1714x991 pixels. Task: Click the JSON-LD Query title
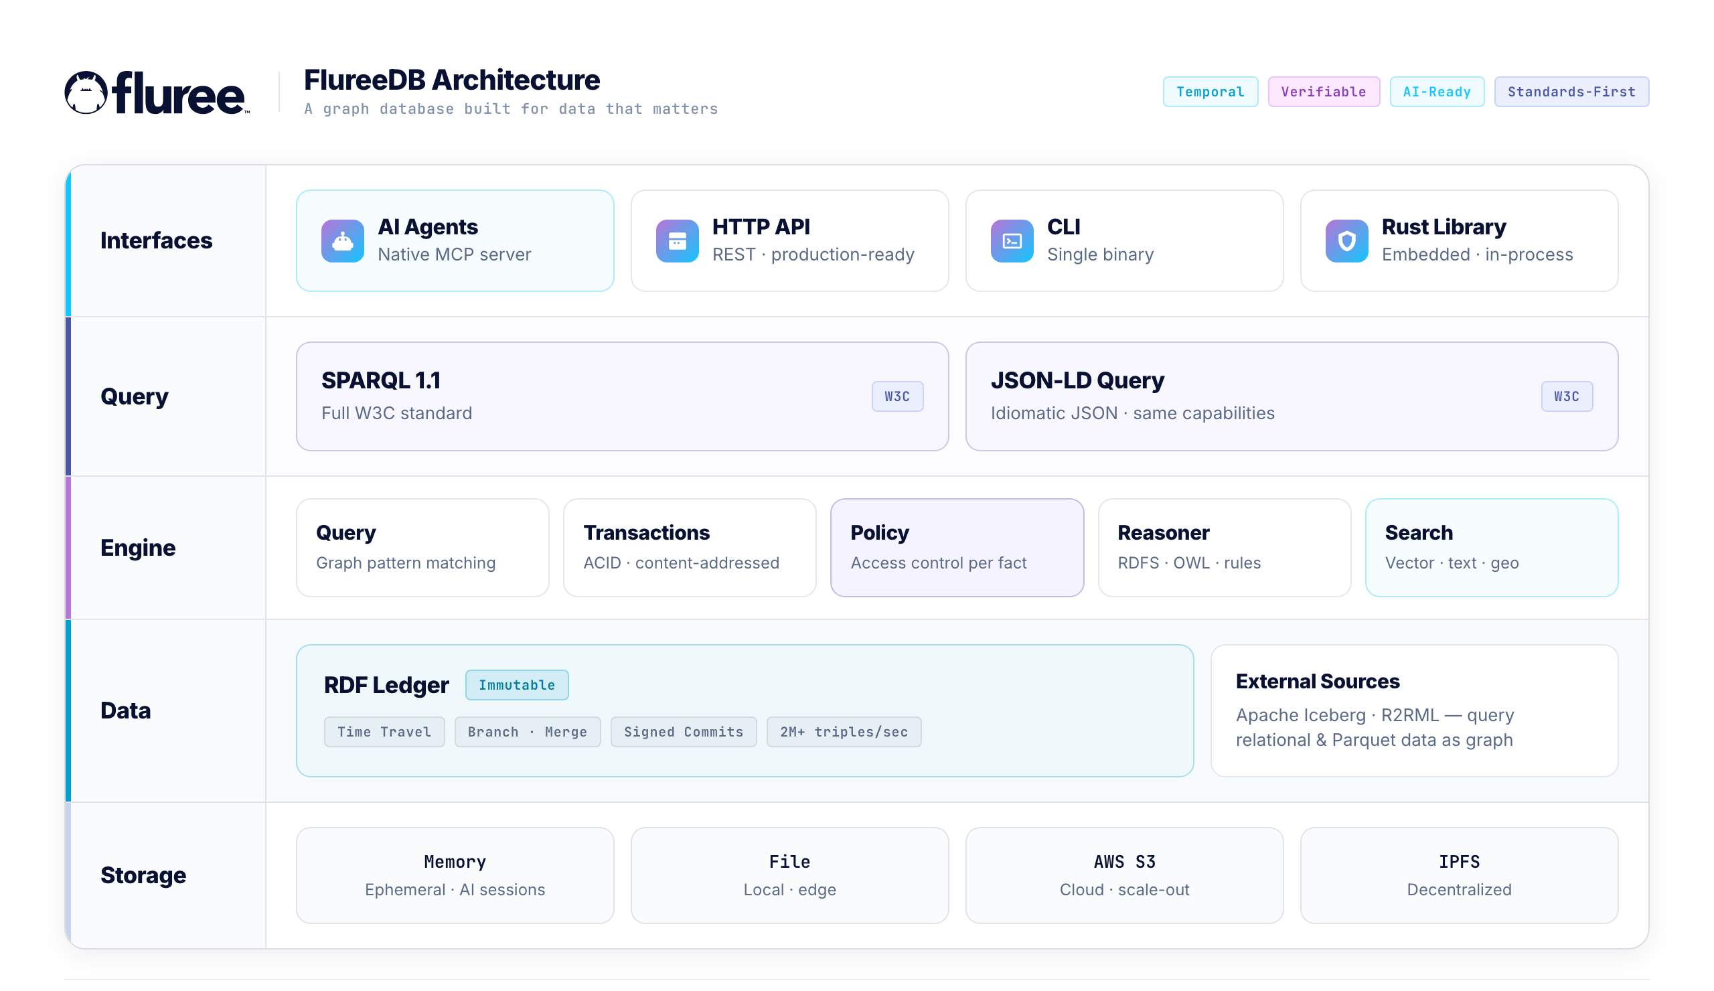pyautogui.click(x=1077, y=380)
